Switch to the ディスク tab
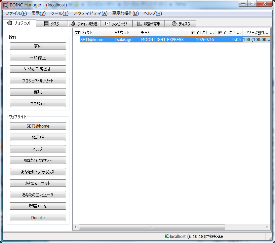This screenshot has height=243, width=275. click(x=181, y=24)
